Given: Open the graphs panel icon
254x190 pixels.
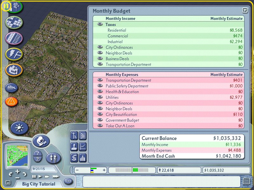Looking at the screenshot, I should coord(83,147).
